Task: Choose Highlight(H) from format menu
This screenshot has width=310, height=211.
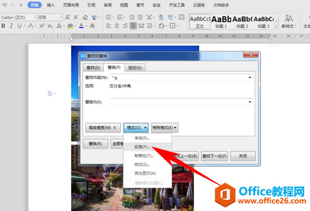Action: pyautogui.click(x=147, y=173)
